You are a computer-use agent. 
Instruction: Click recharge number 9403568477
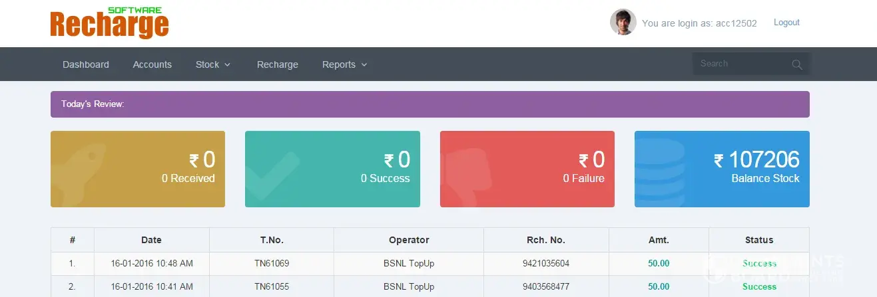point(545,286)
